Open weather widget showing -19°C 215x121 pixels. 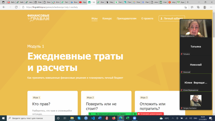coord(164,118)
